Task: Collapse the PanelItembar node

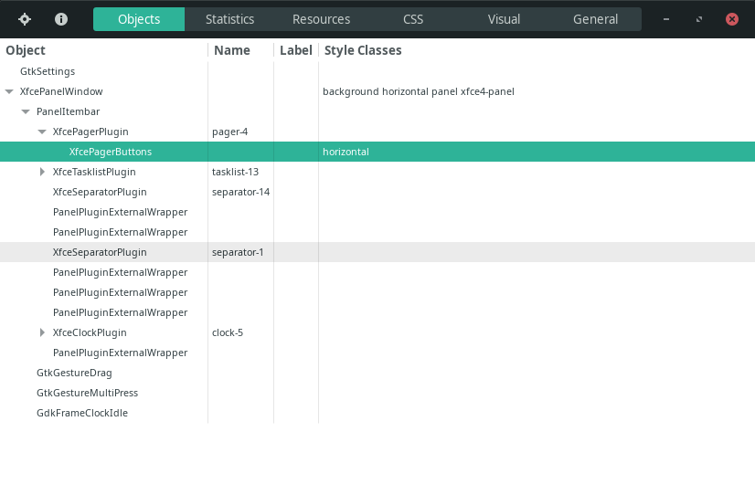Action: 26,111
